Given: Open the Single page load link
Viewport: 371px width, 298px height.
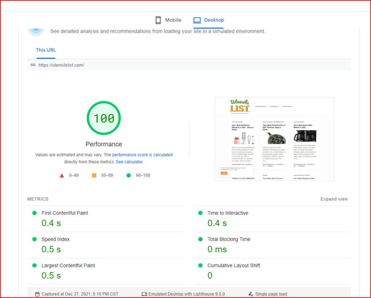Looking at the screenshot, I should click(x=271, y=294).
